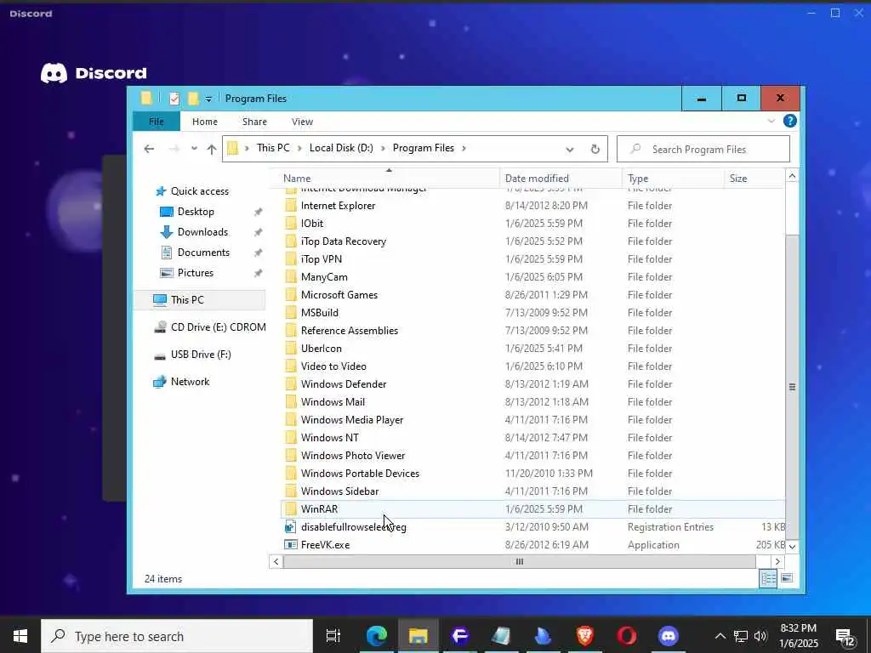Open the Customize Quick Access Toolbar arrow
Image resolution: width=871 pixels, height=653 pixels.
208,99
